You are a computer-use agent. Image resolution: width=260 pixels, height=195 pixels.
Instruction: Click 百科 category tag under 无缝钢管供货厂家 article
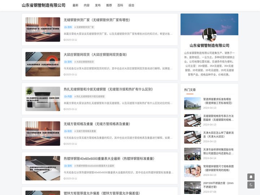[x=68, y=27]
